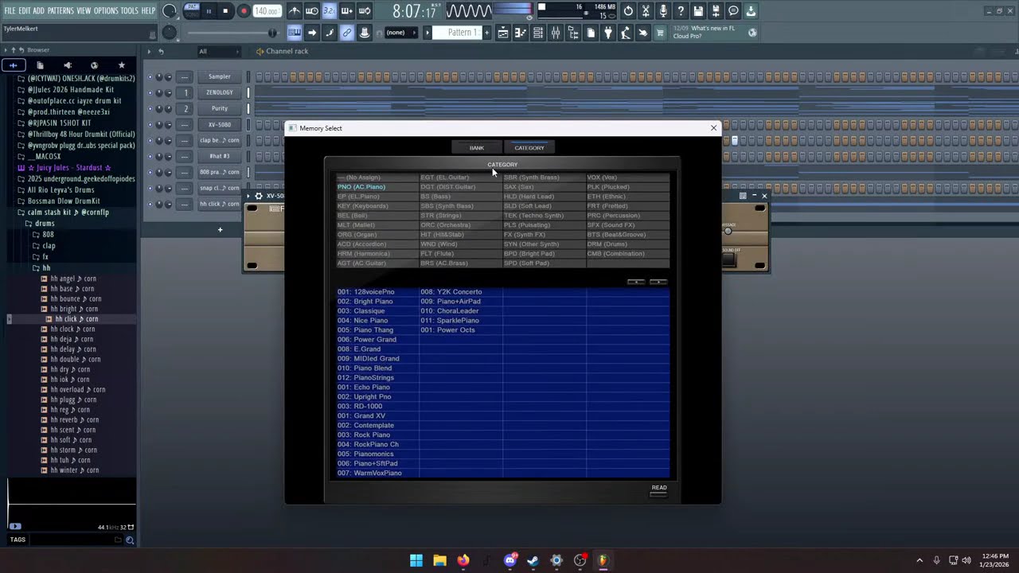Image resolution: width=1019 pixels, height=573 pixels.
Task: Open the plugin picker plug icon
Action: (x=608, y=33)
